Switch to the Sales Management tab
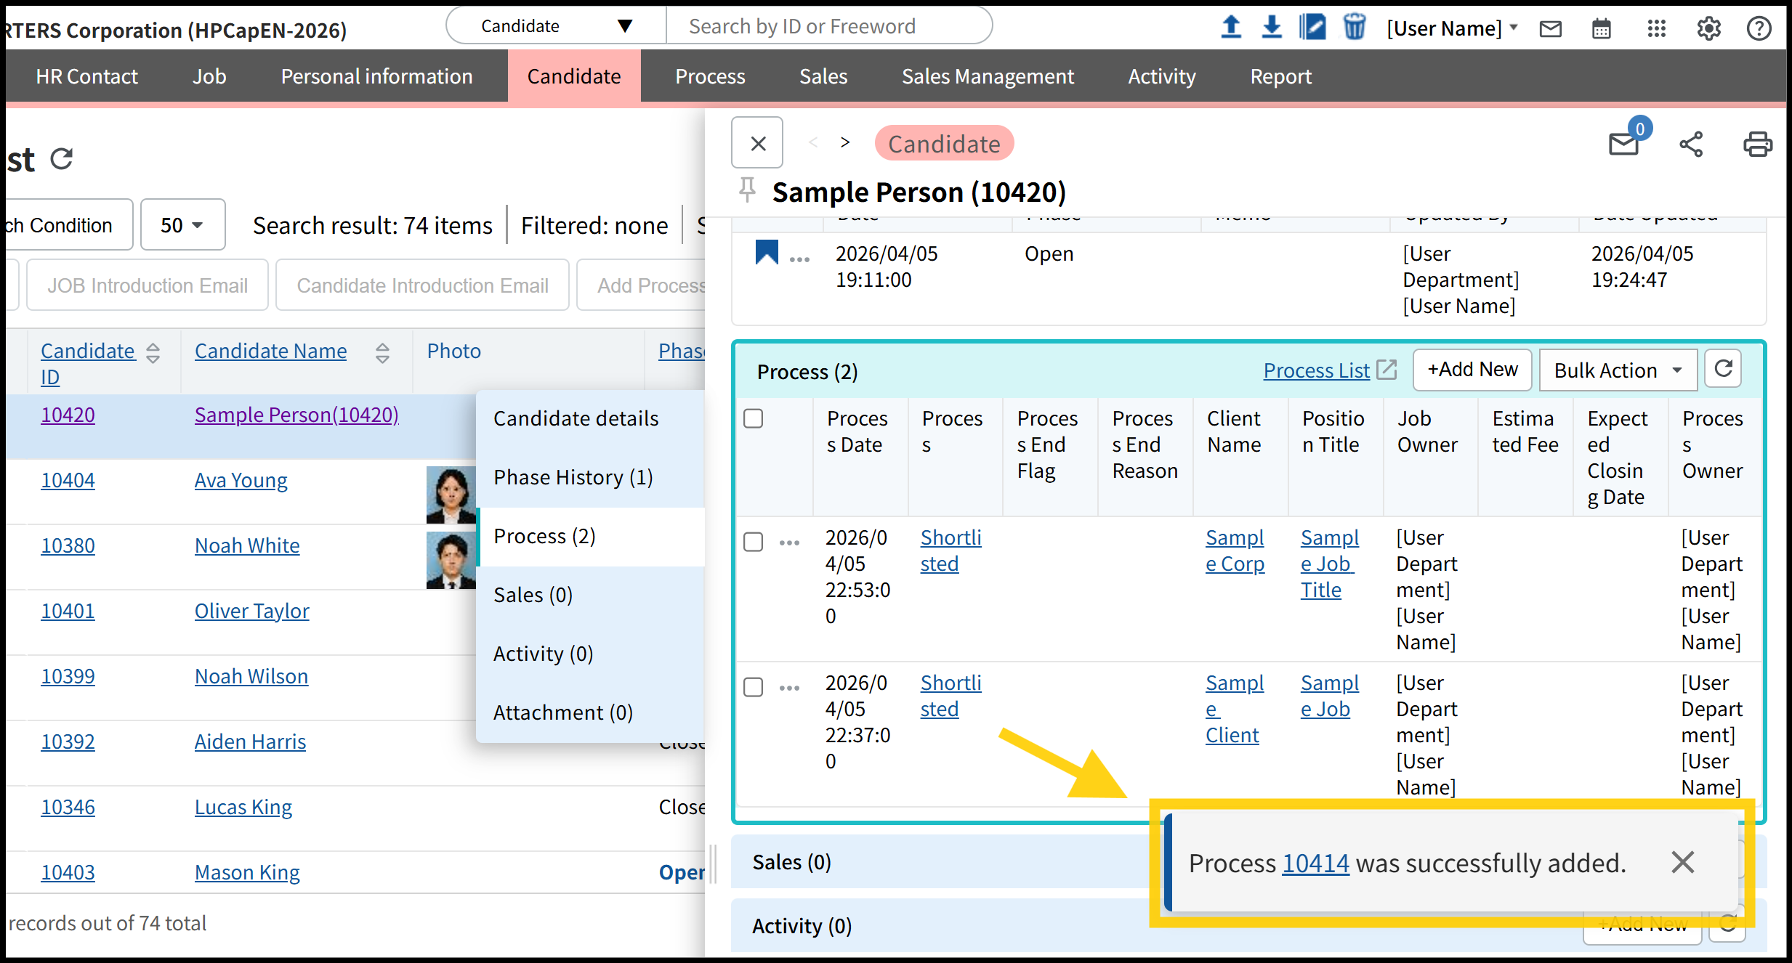This screenshot has height=963, width=1792. tap(988, 76)
